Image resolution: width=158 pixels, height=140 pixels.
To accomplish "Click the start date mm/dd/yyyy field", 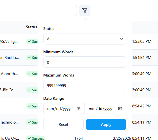I will click(64, 109).
